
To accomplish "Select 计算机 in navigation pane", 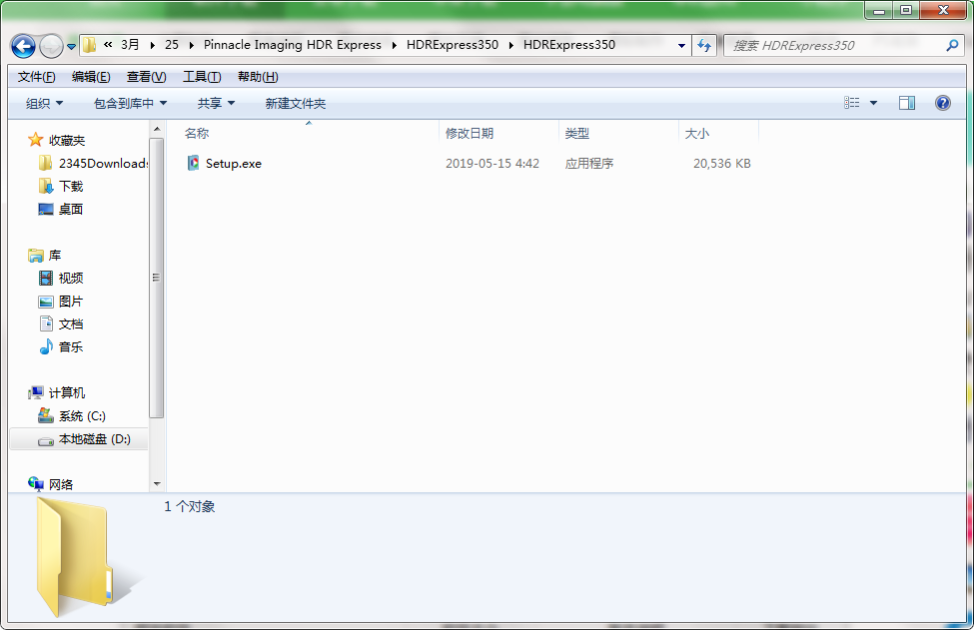I will 67,393.
